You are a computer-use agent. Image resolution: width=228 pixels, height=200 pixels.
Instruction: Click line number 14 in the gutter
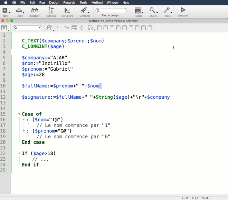pos(3,108)
